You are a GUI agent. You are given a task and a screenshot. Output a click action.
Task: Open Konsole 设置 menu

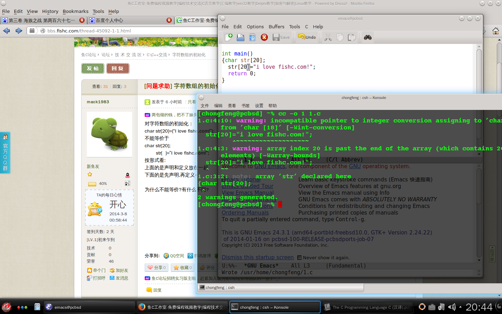point(259,106)
